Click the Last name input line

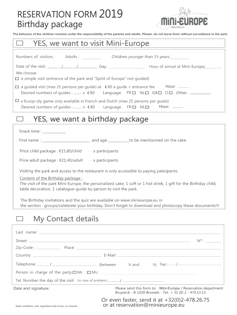coord(129,233)
